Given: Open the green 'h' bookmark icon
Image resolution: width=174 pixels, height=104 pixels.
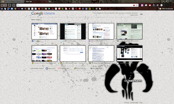Looking at the screenshot, I should tap(63, 9).
